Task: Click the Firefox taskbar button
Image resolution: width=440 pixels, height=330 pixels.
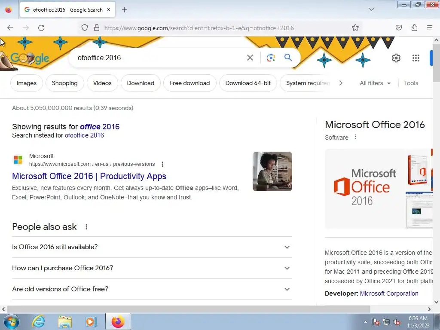Action: tap(118, 321)
